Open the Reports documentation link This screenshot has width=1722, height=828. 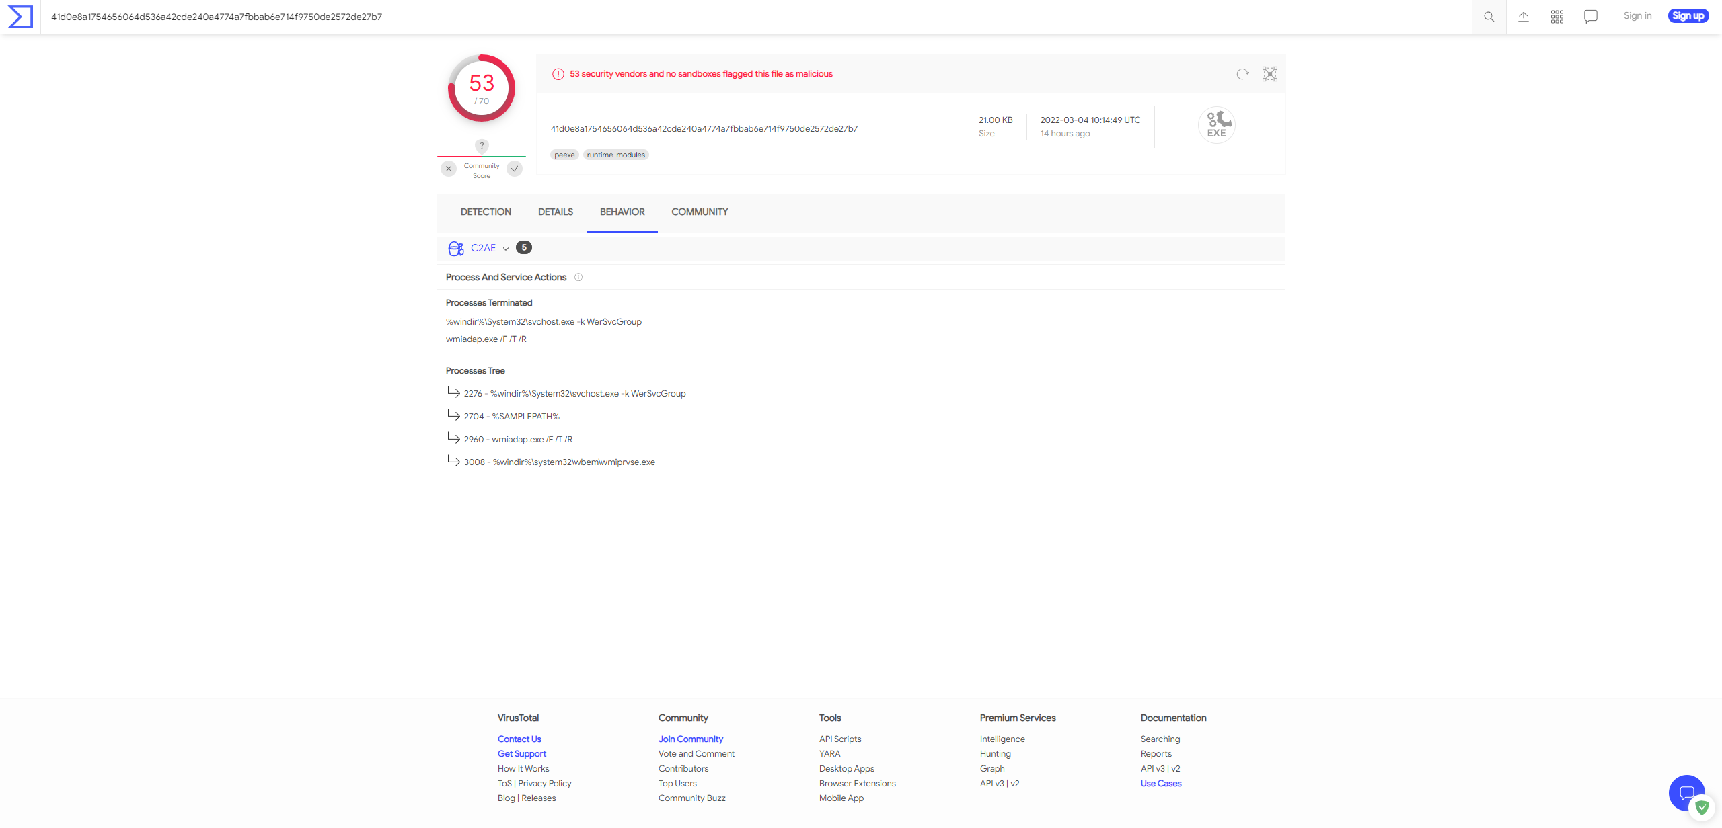coord(1156,754)
